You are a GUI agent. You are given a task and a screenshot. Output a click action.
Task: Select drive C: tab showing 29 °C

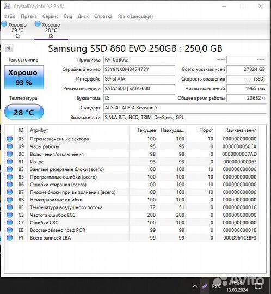pyautogui.click(x=17, y=30)
